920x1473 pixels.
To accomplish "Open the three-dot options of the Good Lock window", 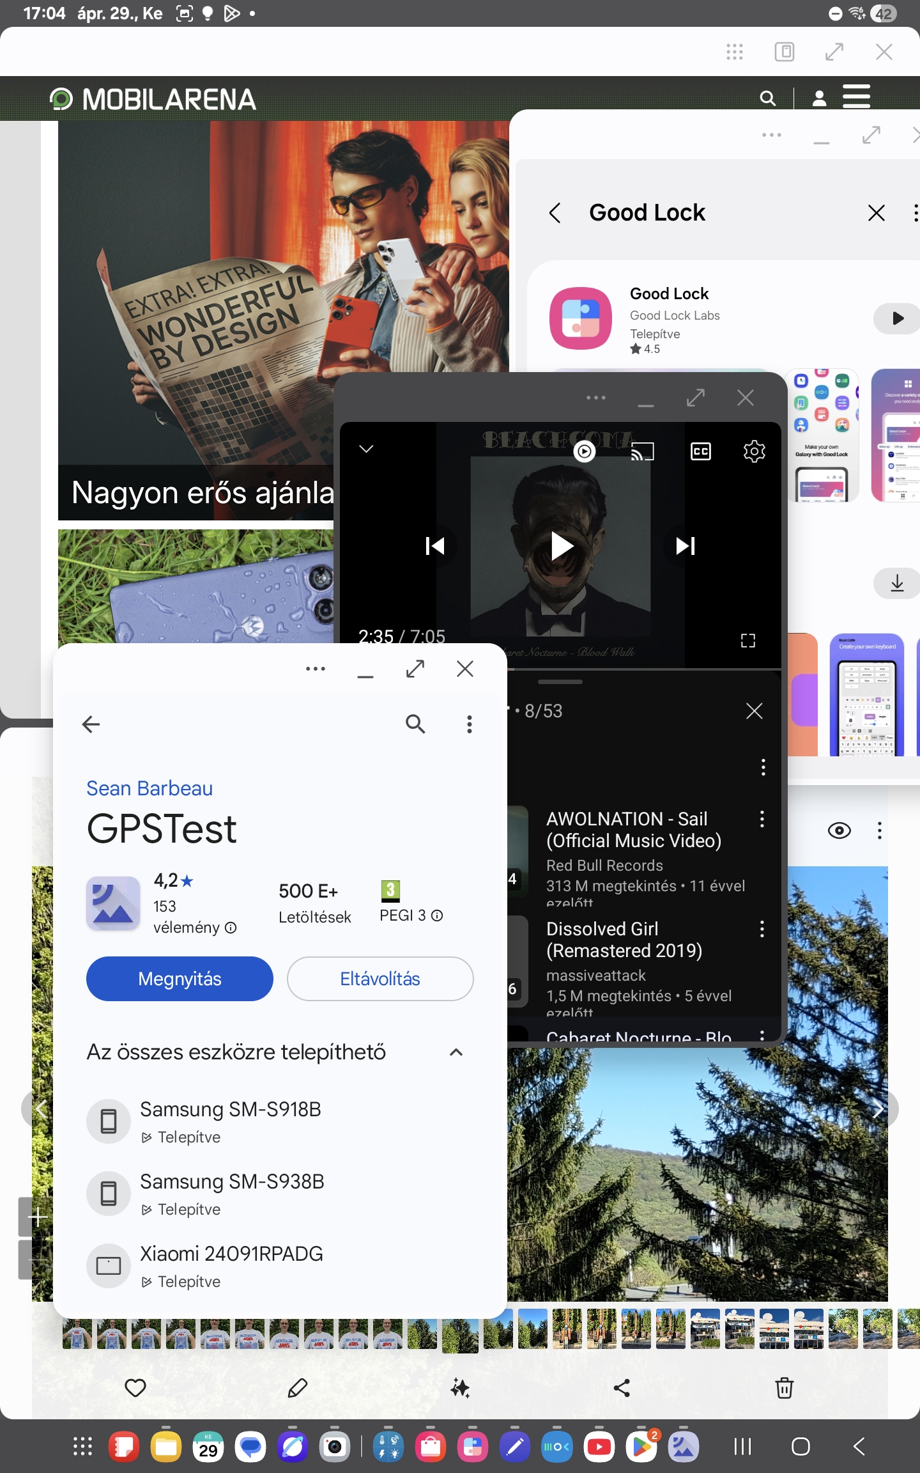I will pyautogui.click(x=772, y=136).
